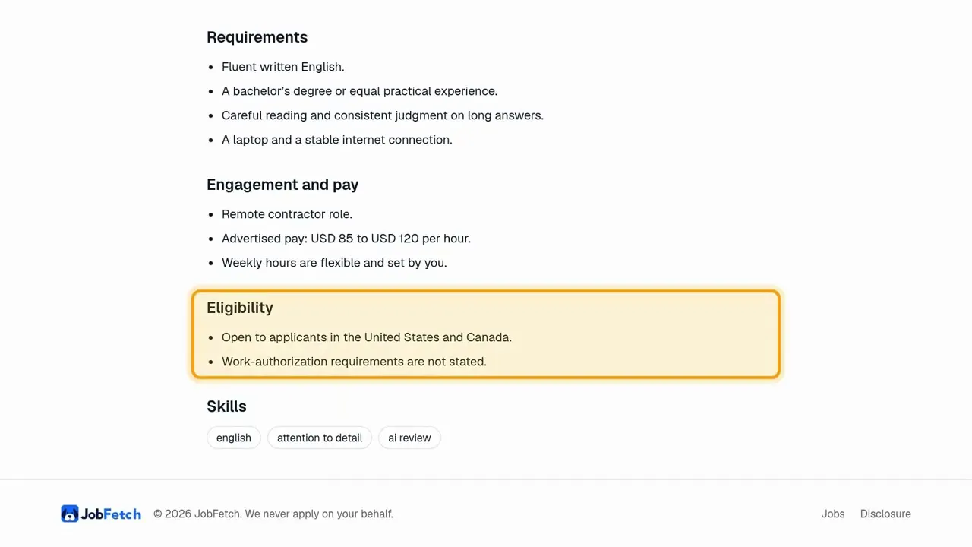Click the United States and Canada eligibility line

point(367,337)
